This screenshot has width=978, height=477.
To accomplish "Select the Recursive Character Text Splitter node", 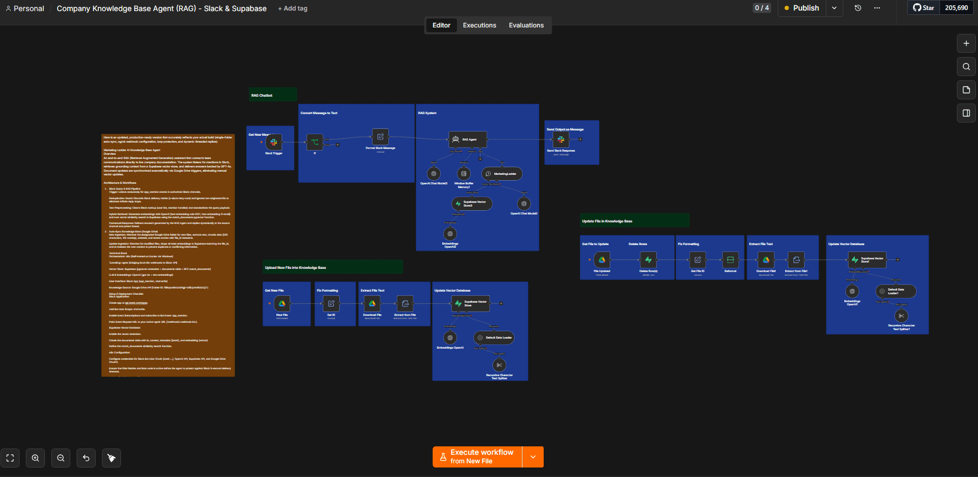I will (499, 365).
